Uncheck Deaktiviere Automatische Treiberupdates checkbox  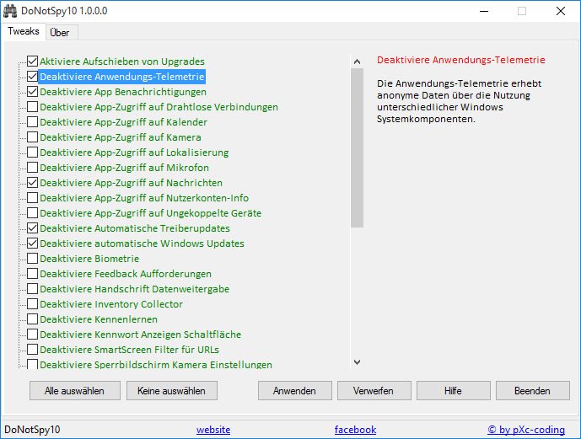pos(33,228)
